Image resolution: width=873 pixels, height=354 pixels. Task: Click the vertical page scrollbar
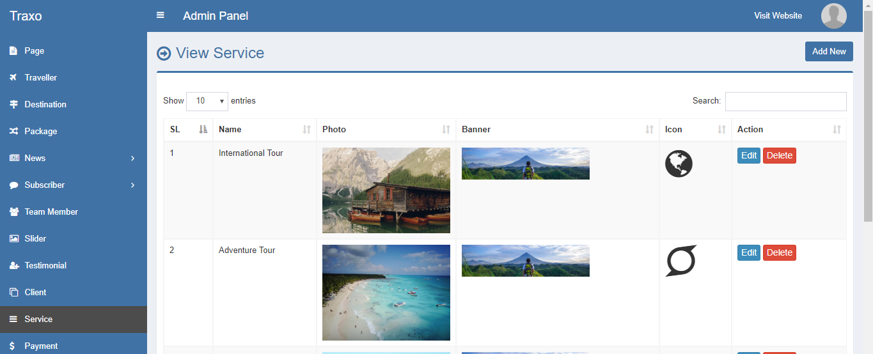868,115
